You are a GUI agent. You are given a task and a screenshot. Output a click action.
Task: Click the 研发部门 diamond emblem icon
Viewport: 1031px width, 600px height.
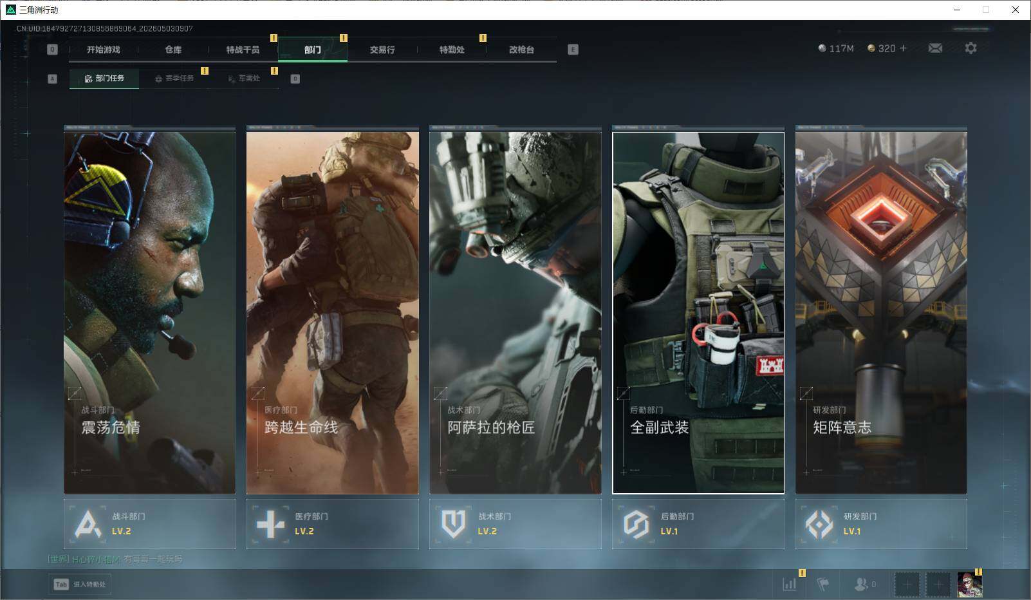pyautogui.click(x=819, y=524)
